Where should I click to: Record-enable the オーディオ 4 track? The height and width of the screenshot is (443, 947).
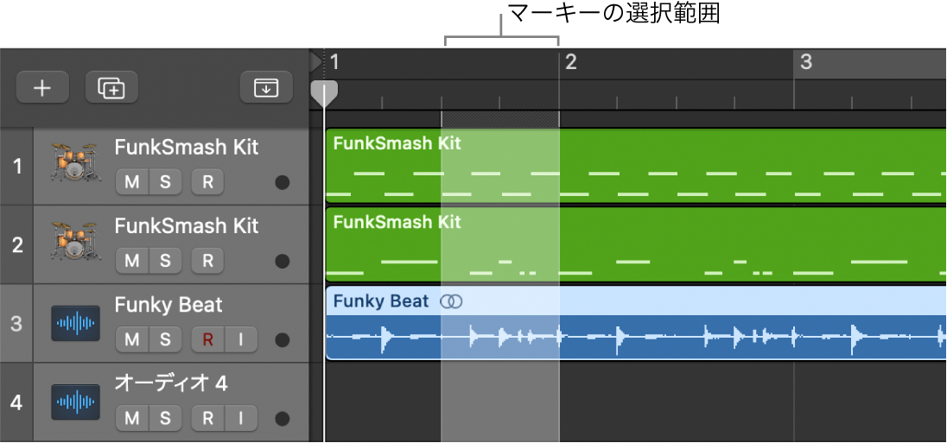tap(207, 418)
